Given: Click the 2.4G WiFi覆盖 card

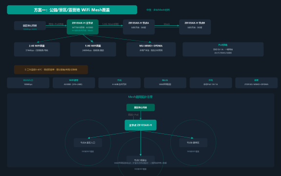Looking at the screenshot, I should [x=37, y=49].
